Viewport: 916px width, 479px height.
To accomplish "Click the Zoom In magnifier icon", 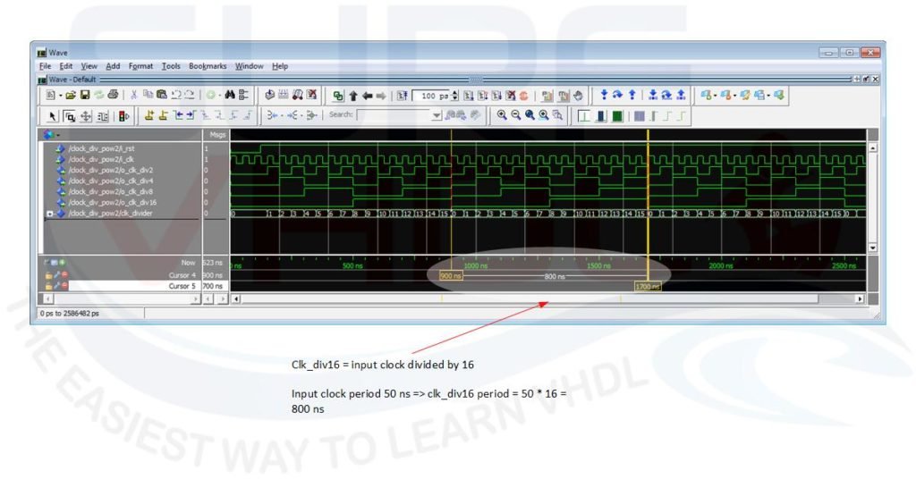I will (x=502, y=115).
